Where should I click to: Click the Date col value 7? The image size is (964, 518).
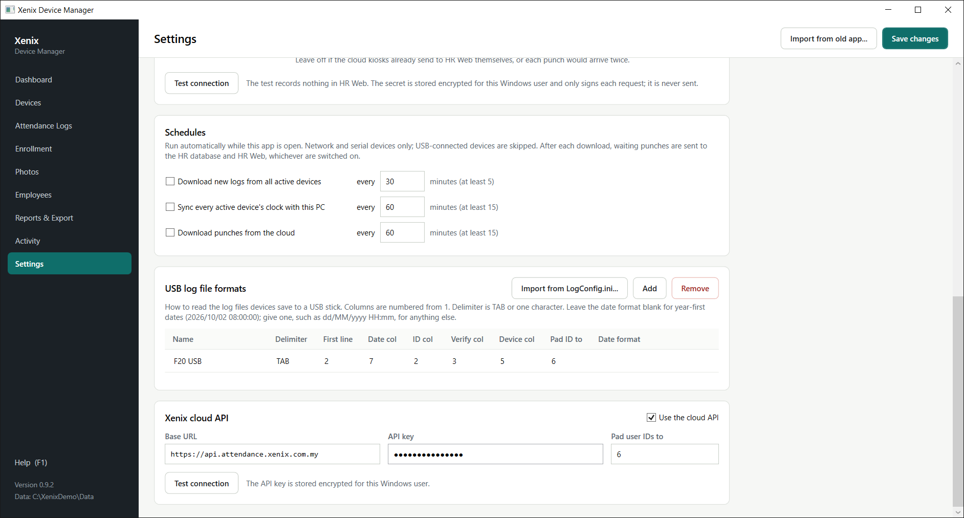[x=371, y=361]
